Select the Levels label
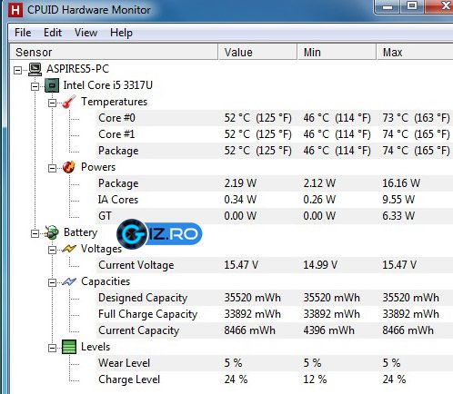Screen dimensions: 453x394 click(x=96, y=347)
